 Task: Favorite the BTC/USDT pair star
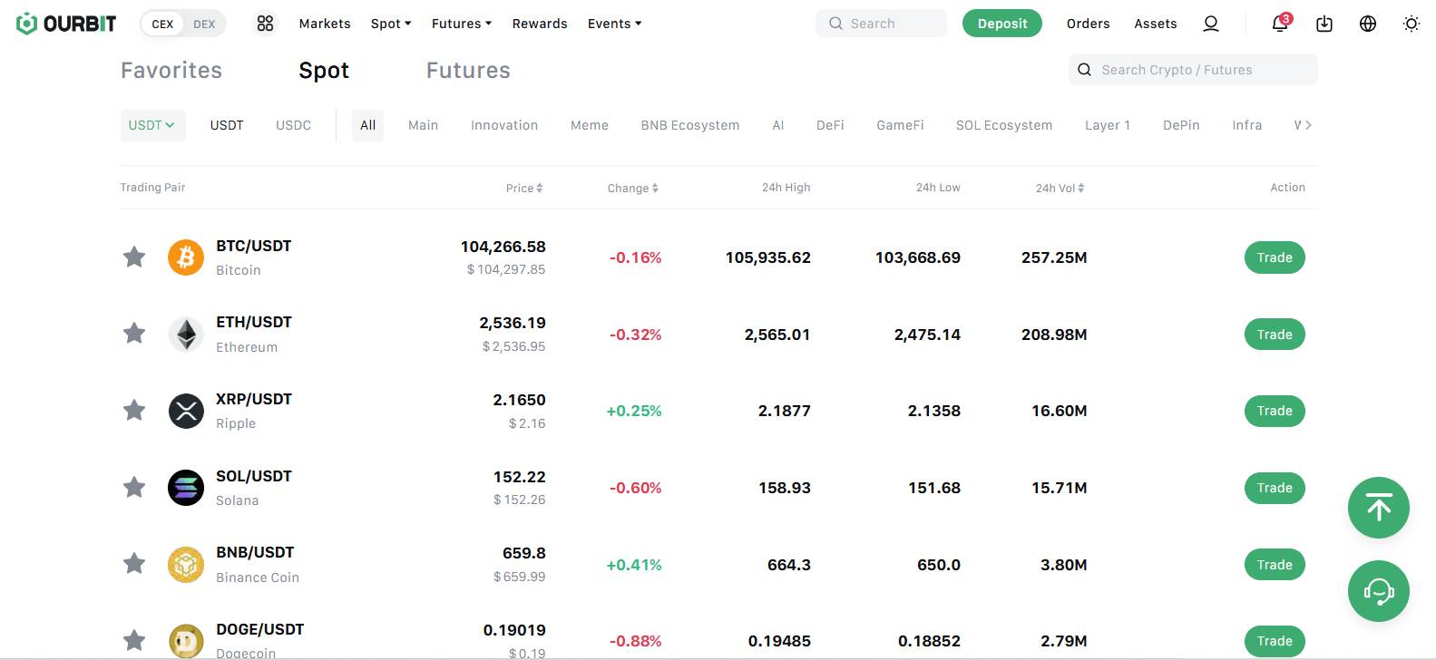[x=134, y=257]
